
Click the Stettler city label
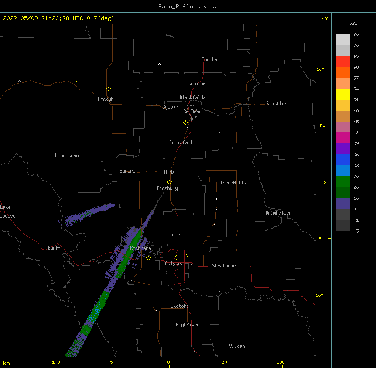pos(276,104)
